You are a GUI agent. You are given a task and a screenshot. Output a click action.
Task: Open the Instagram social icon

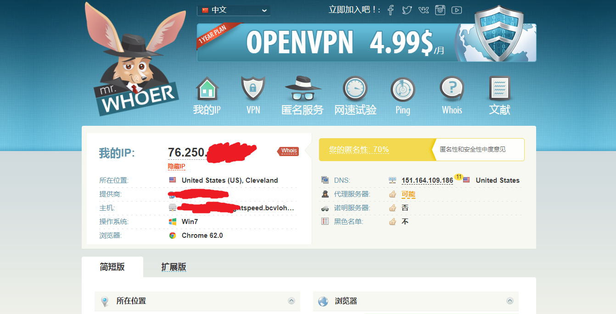pyautogui.click(x=440, y=10)
